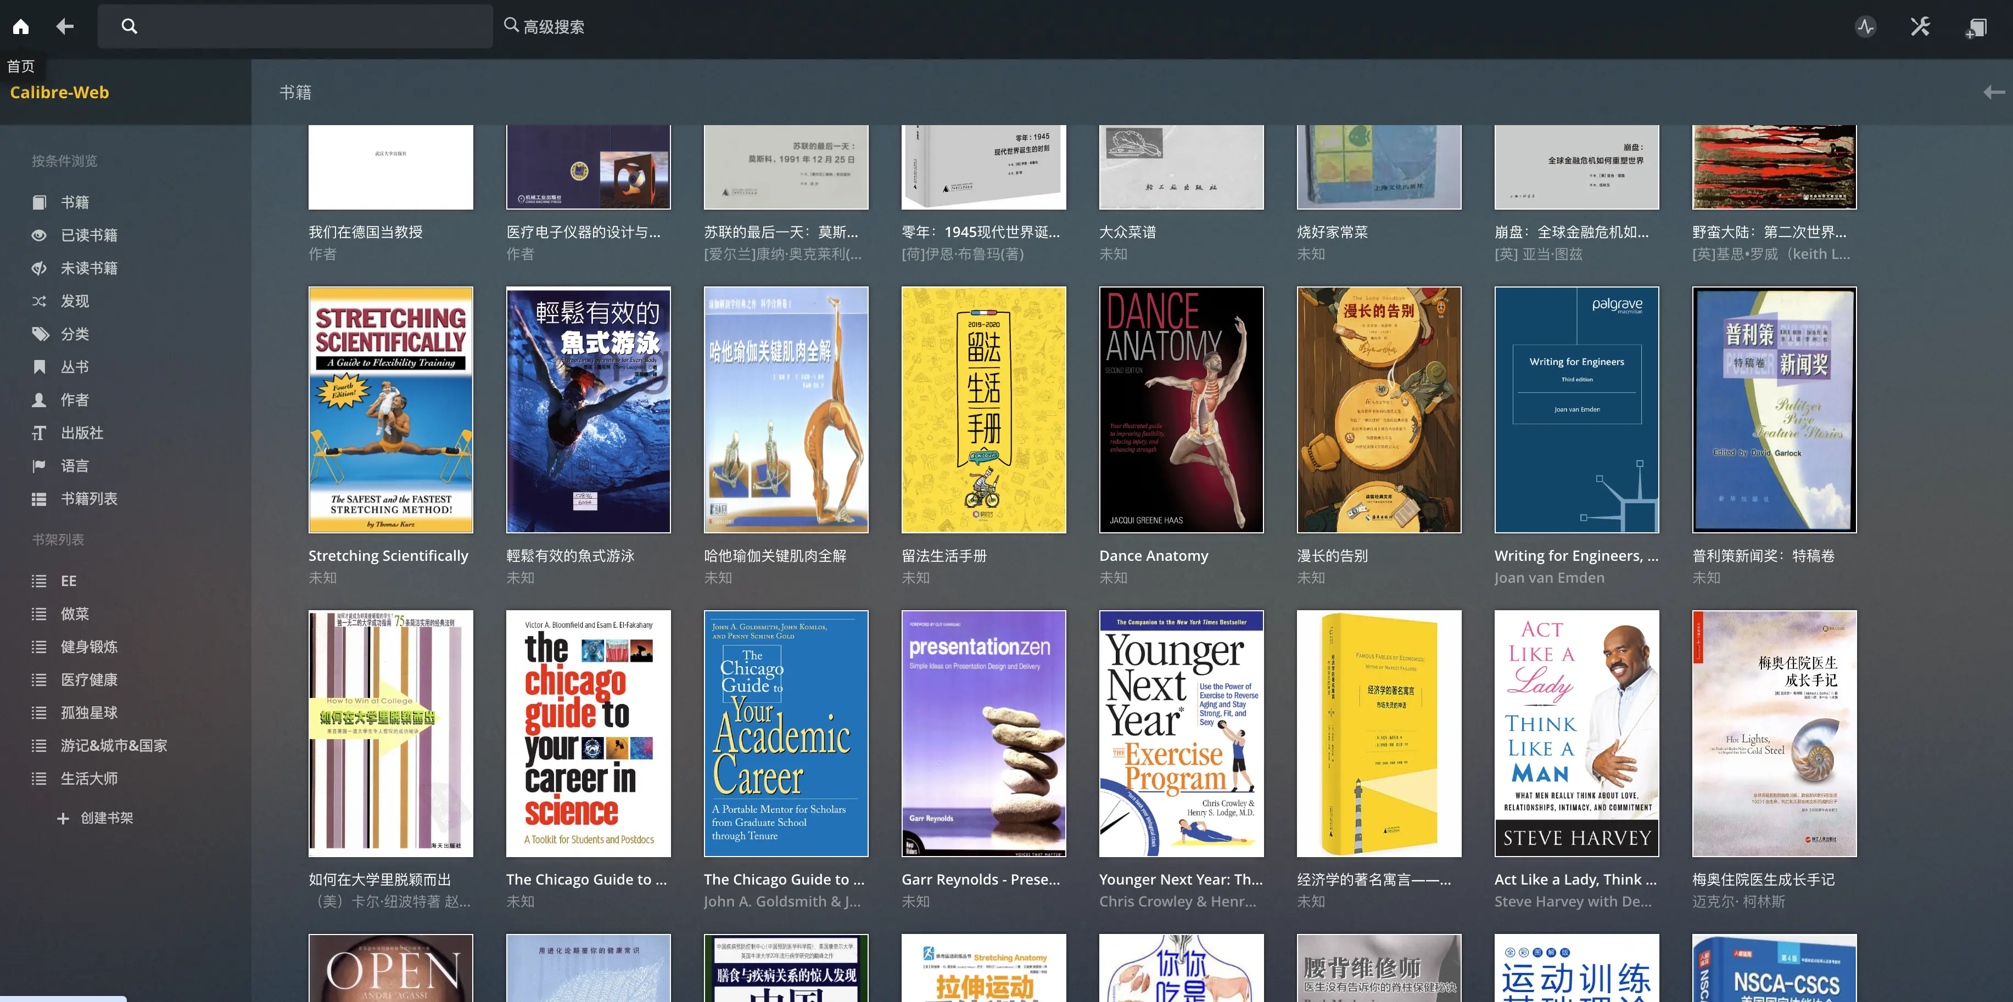Click the home icon in top bar
The height and width of the screenshot is (1002, 2013).
click(x=21, y=26)
